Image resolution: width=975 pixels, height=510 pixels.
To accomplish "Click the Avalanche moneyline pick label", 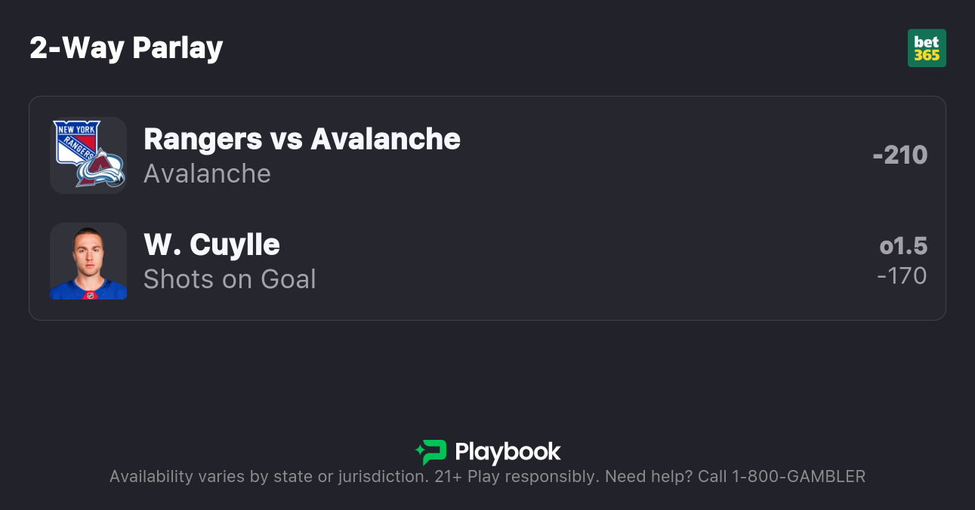I will 207,174.
